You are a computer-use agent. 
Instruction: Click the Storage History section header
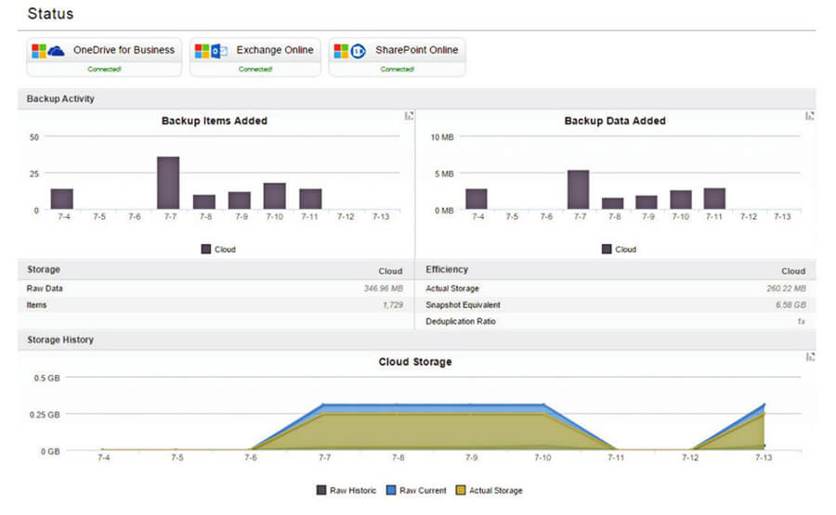417,340
